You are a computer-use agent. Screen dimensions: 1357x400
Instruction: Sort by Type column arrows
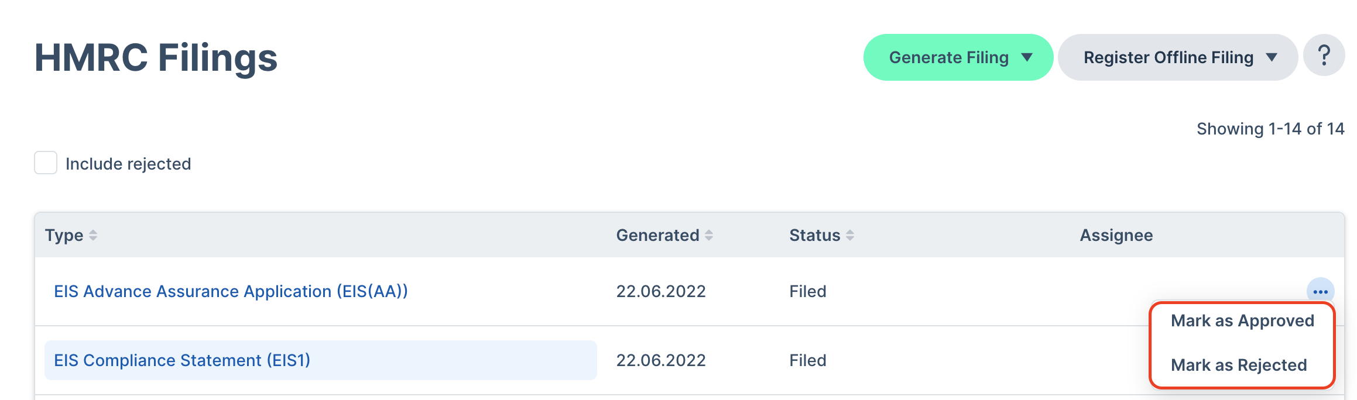click(93, 235)
